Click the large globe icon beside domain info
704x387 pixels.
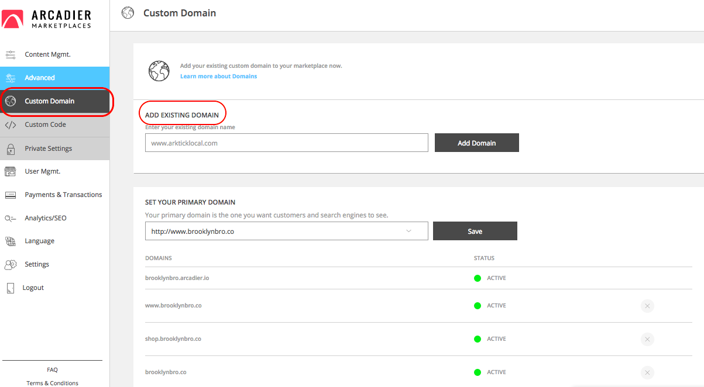click(159, 71)
